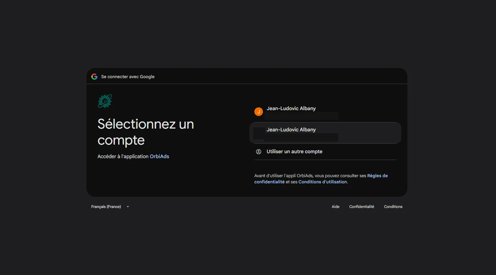This screenshot has width=496, height=275.
Task: Choose Utiliser un autre compte
Action: 325,152
